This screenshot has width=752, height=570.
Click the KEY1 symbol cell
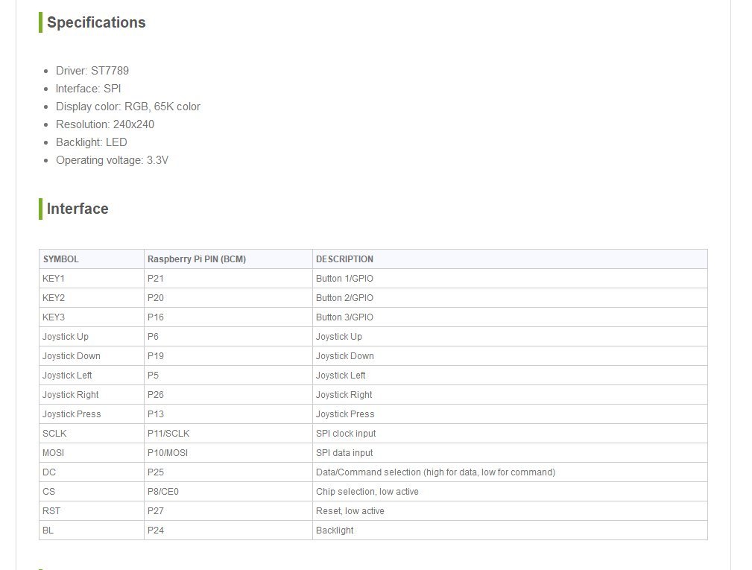pyautogui.click(x=54, y=279)
